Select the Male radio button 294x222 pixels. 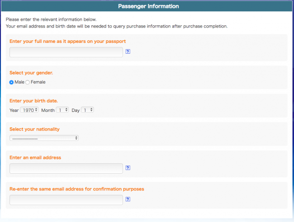(x=11, y=82)
